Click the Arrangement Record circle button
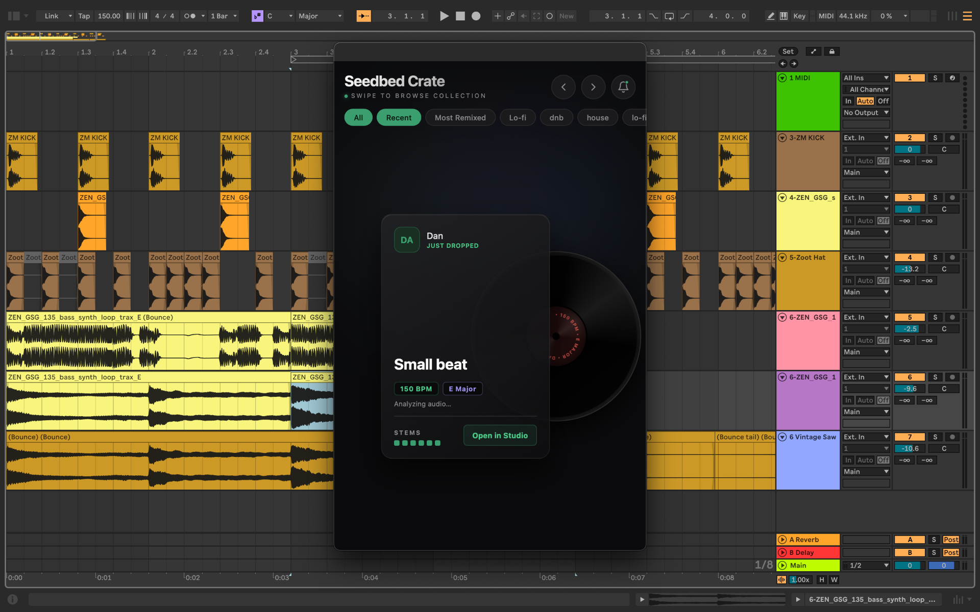This screenshot has height=612, width=980. [476, 16]
